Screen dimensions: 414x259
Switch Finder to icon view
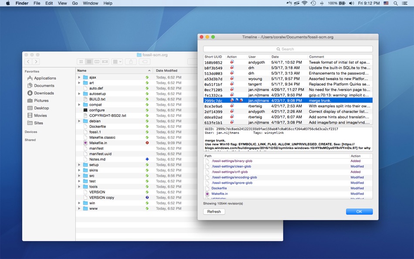81,62
